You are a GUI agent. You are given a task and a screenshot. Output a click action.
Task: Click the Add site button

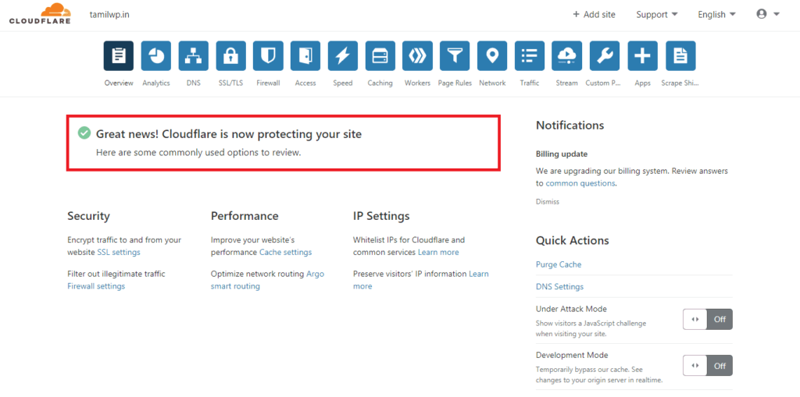594,15
